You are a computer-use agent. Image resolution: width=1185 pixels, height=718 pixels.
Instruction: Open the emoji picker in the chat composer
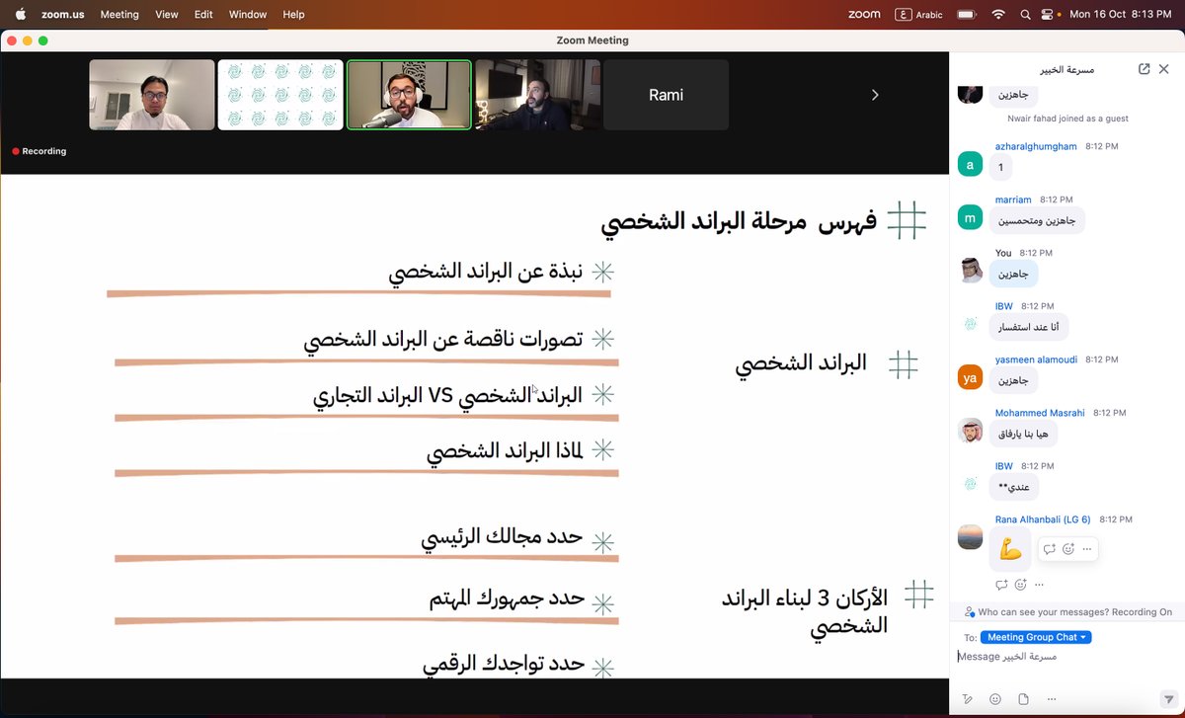coord(995,698)
